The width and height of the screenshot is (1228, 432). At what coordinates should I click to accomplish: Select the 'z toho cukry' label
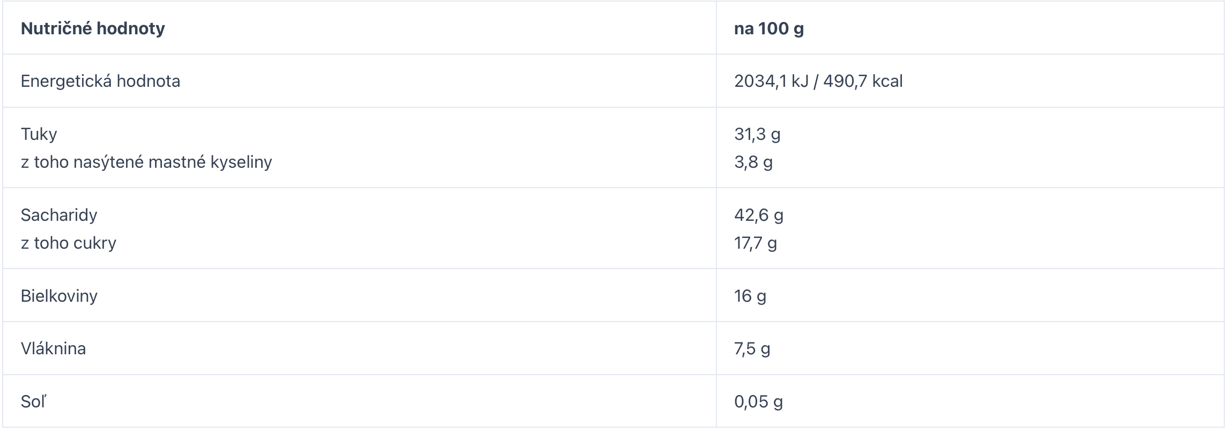[69, 243]
